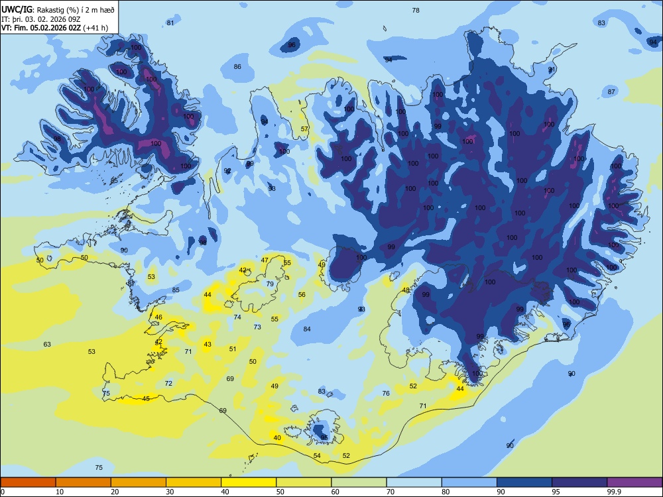The height and width of the screenshot is (497, 663).
Task: Click the 70–80 pale blue legend swatch
Action: pos(414,482)
